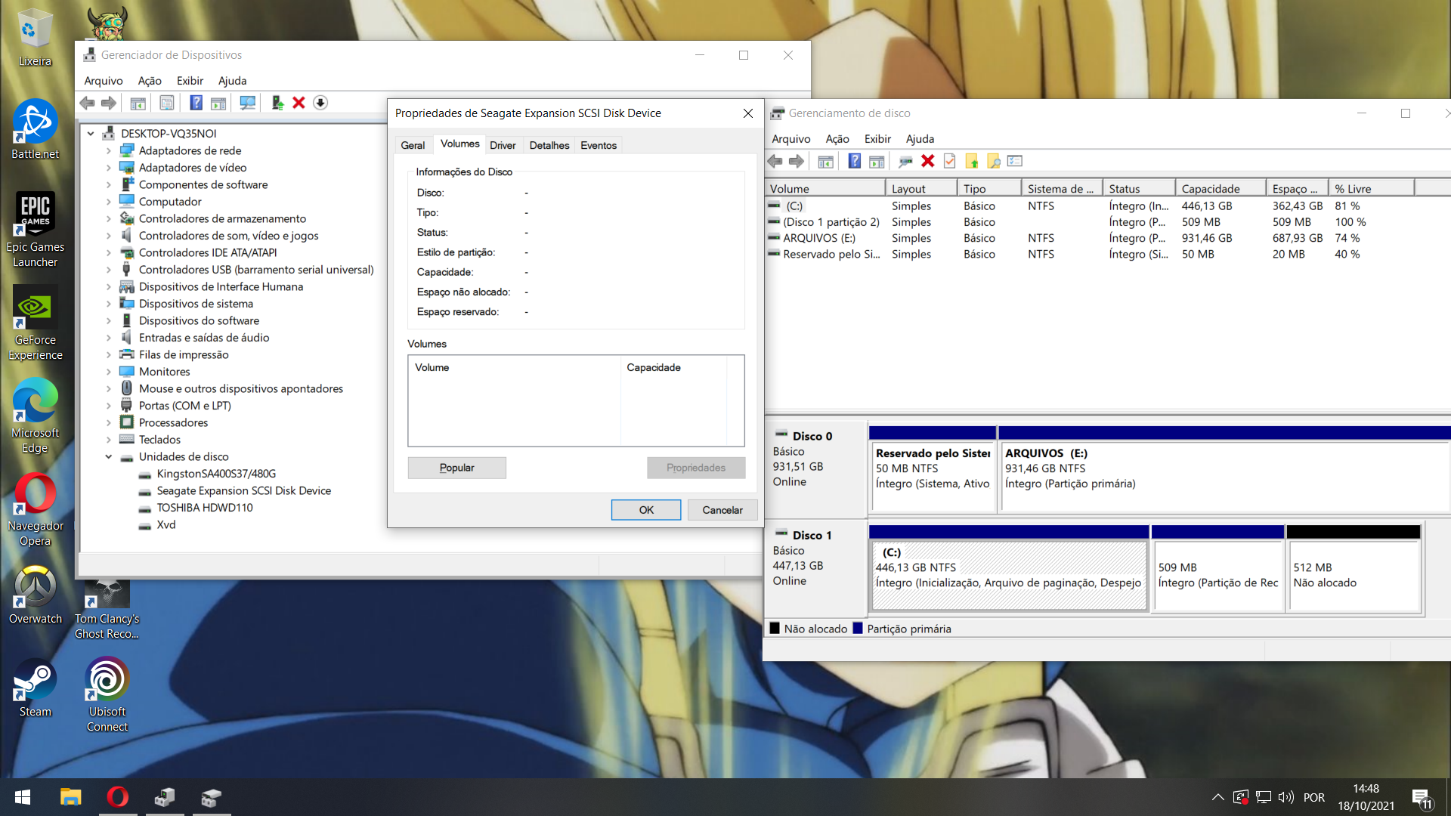Open the GeForce Experience desktop shortcut
This screenshot has height=816, width=1451.
[x=35, y=323]
